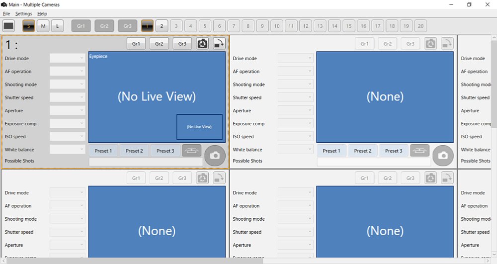The image size is (497, 264).
Task: Click the image transfer icon in the bottom-right panel
Action: 447,178
